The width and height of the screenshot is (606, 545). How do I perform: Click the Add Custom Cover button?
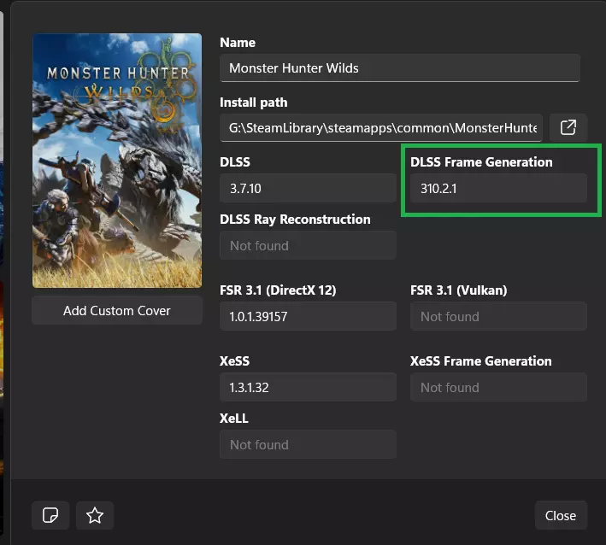(x=117, y=311)
